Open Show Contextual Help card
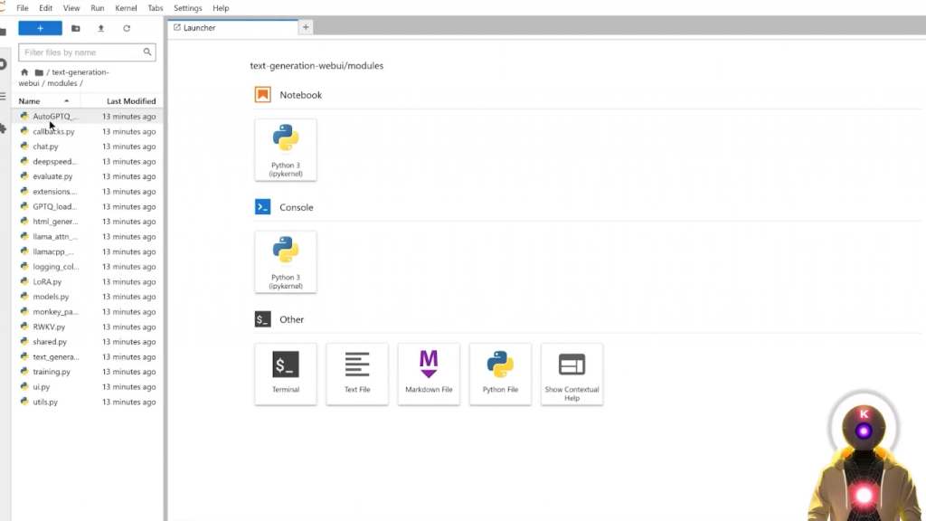This screenshot has width=926, height=521. coord(572,374)
